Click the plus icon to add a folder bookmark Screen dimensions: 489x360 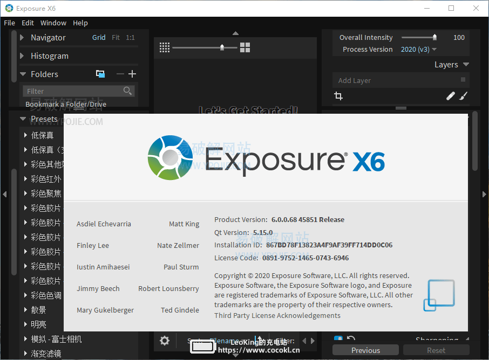point(132,74)
